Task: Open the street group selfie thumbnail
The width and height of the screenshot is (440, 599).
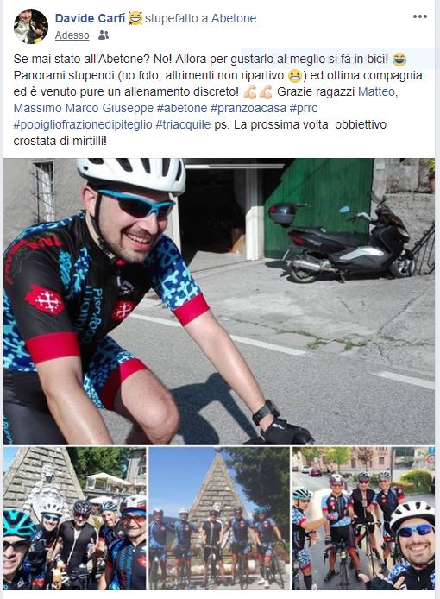Action: pyautogui.click(x=363, y=518)
